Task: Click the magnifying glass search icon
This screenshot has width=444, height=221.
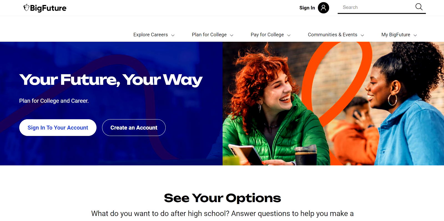Action: pyautogui.click(x=419, y=7)
